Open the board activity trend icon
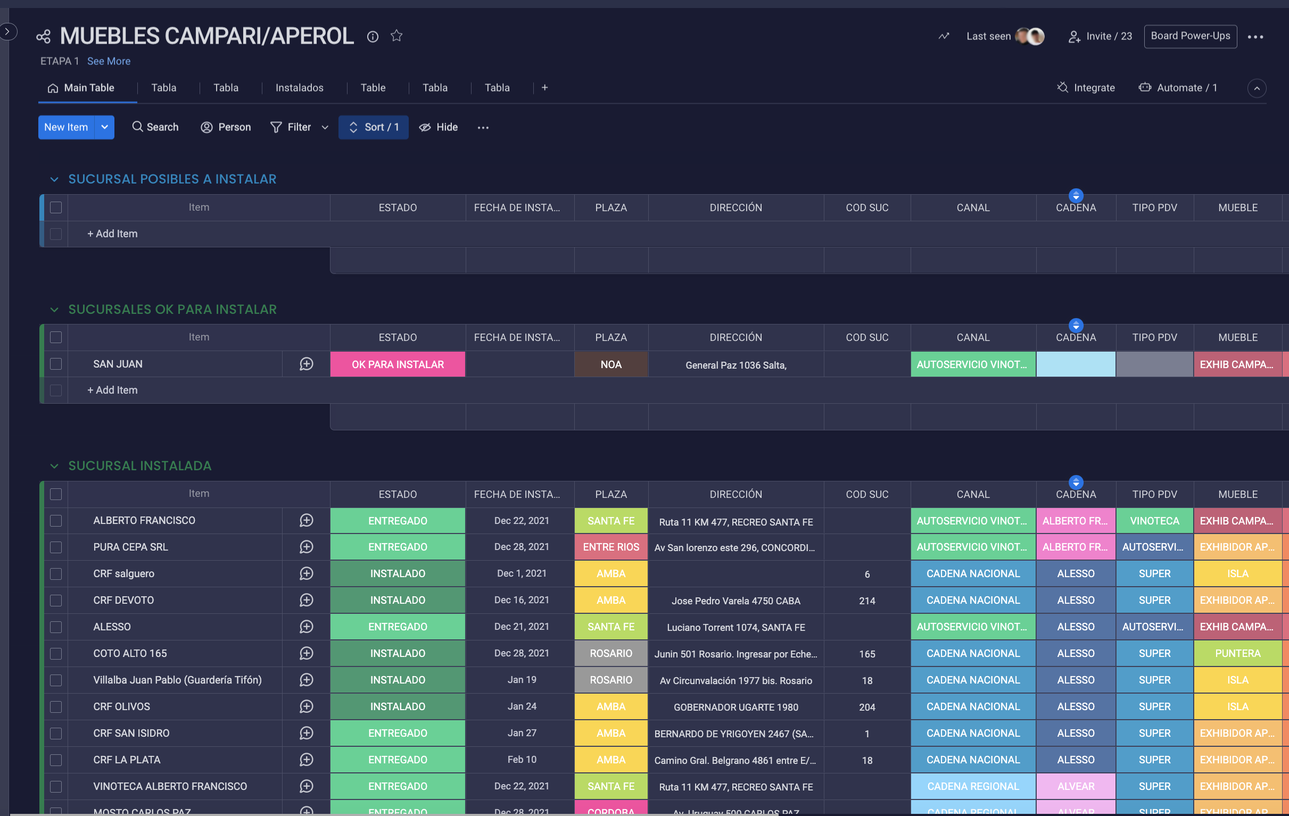The height and width of the screenshot is (816, 1289). [x=943, y=36]
